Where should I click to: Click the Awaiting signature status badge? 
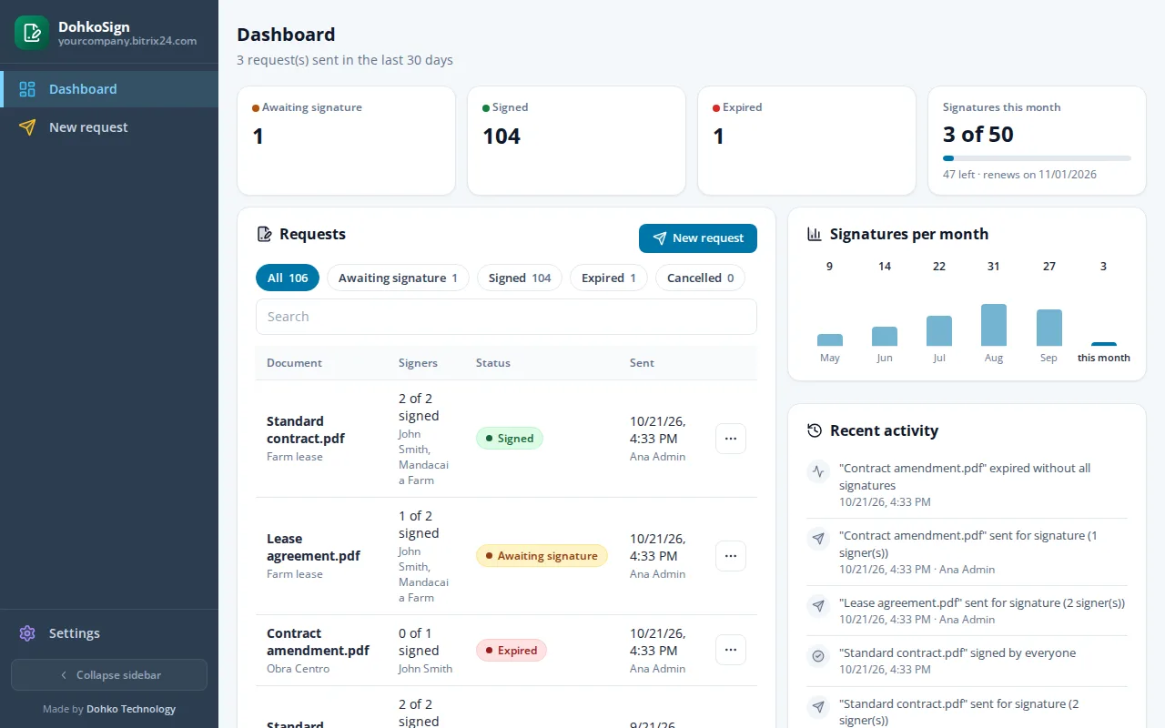[x=542, y=556]
